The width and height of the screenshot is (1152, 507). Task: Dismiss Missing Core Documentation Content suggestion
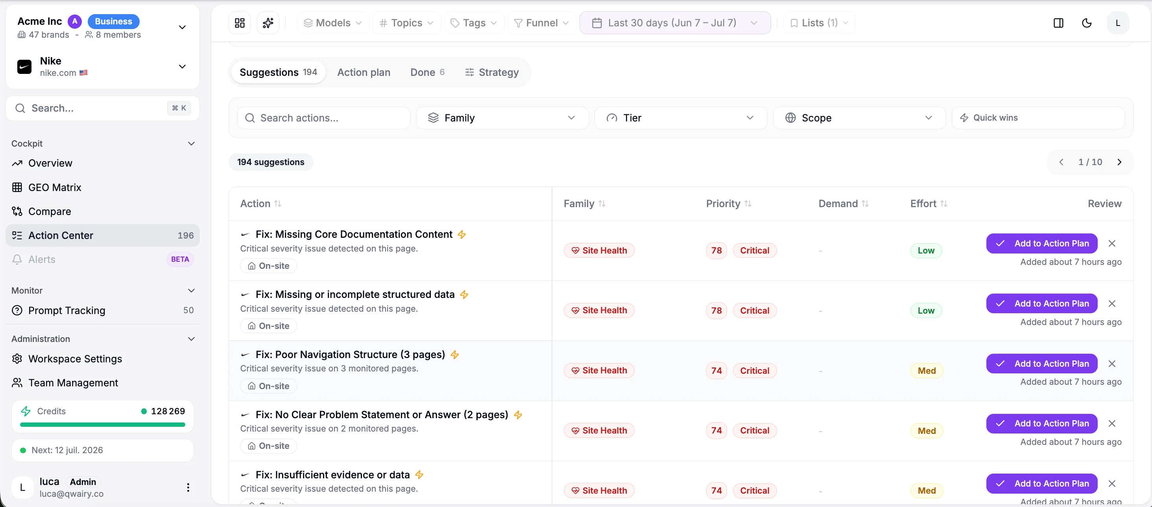tap(1112, 243)
